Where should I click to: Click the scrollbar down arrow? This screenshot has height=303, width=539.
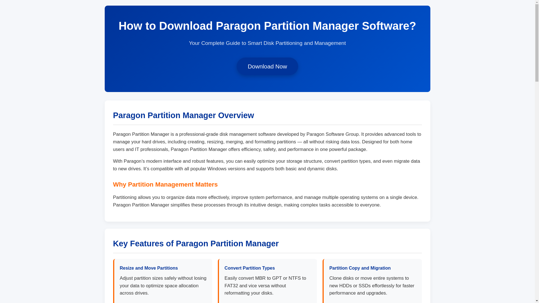[537, 301]
